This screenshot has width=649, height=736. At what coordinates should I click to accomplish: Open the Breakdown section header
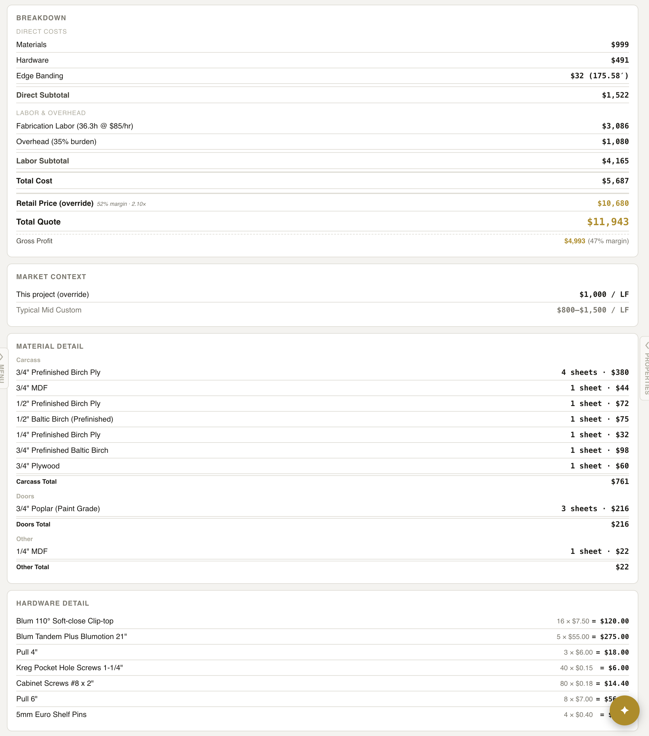point(41,17)
